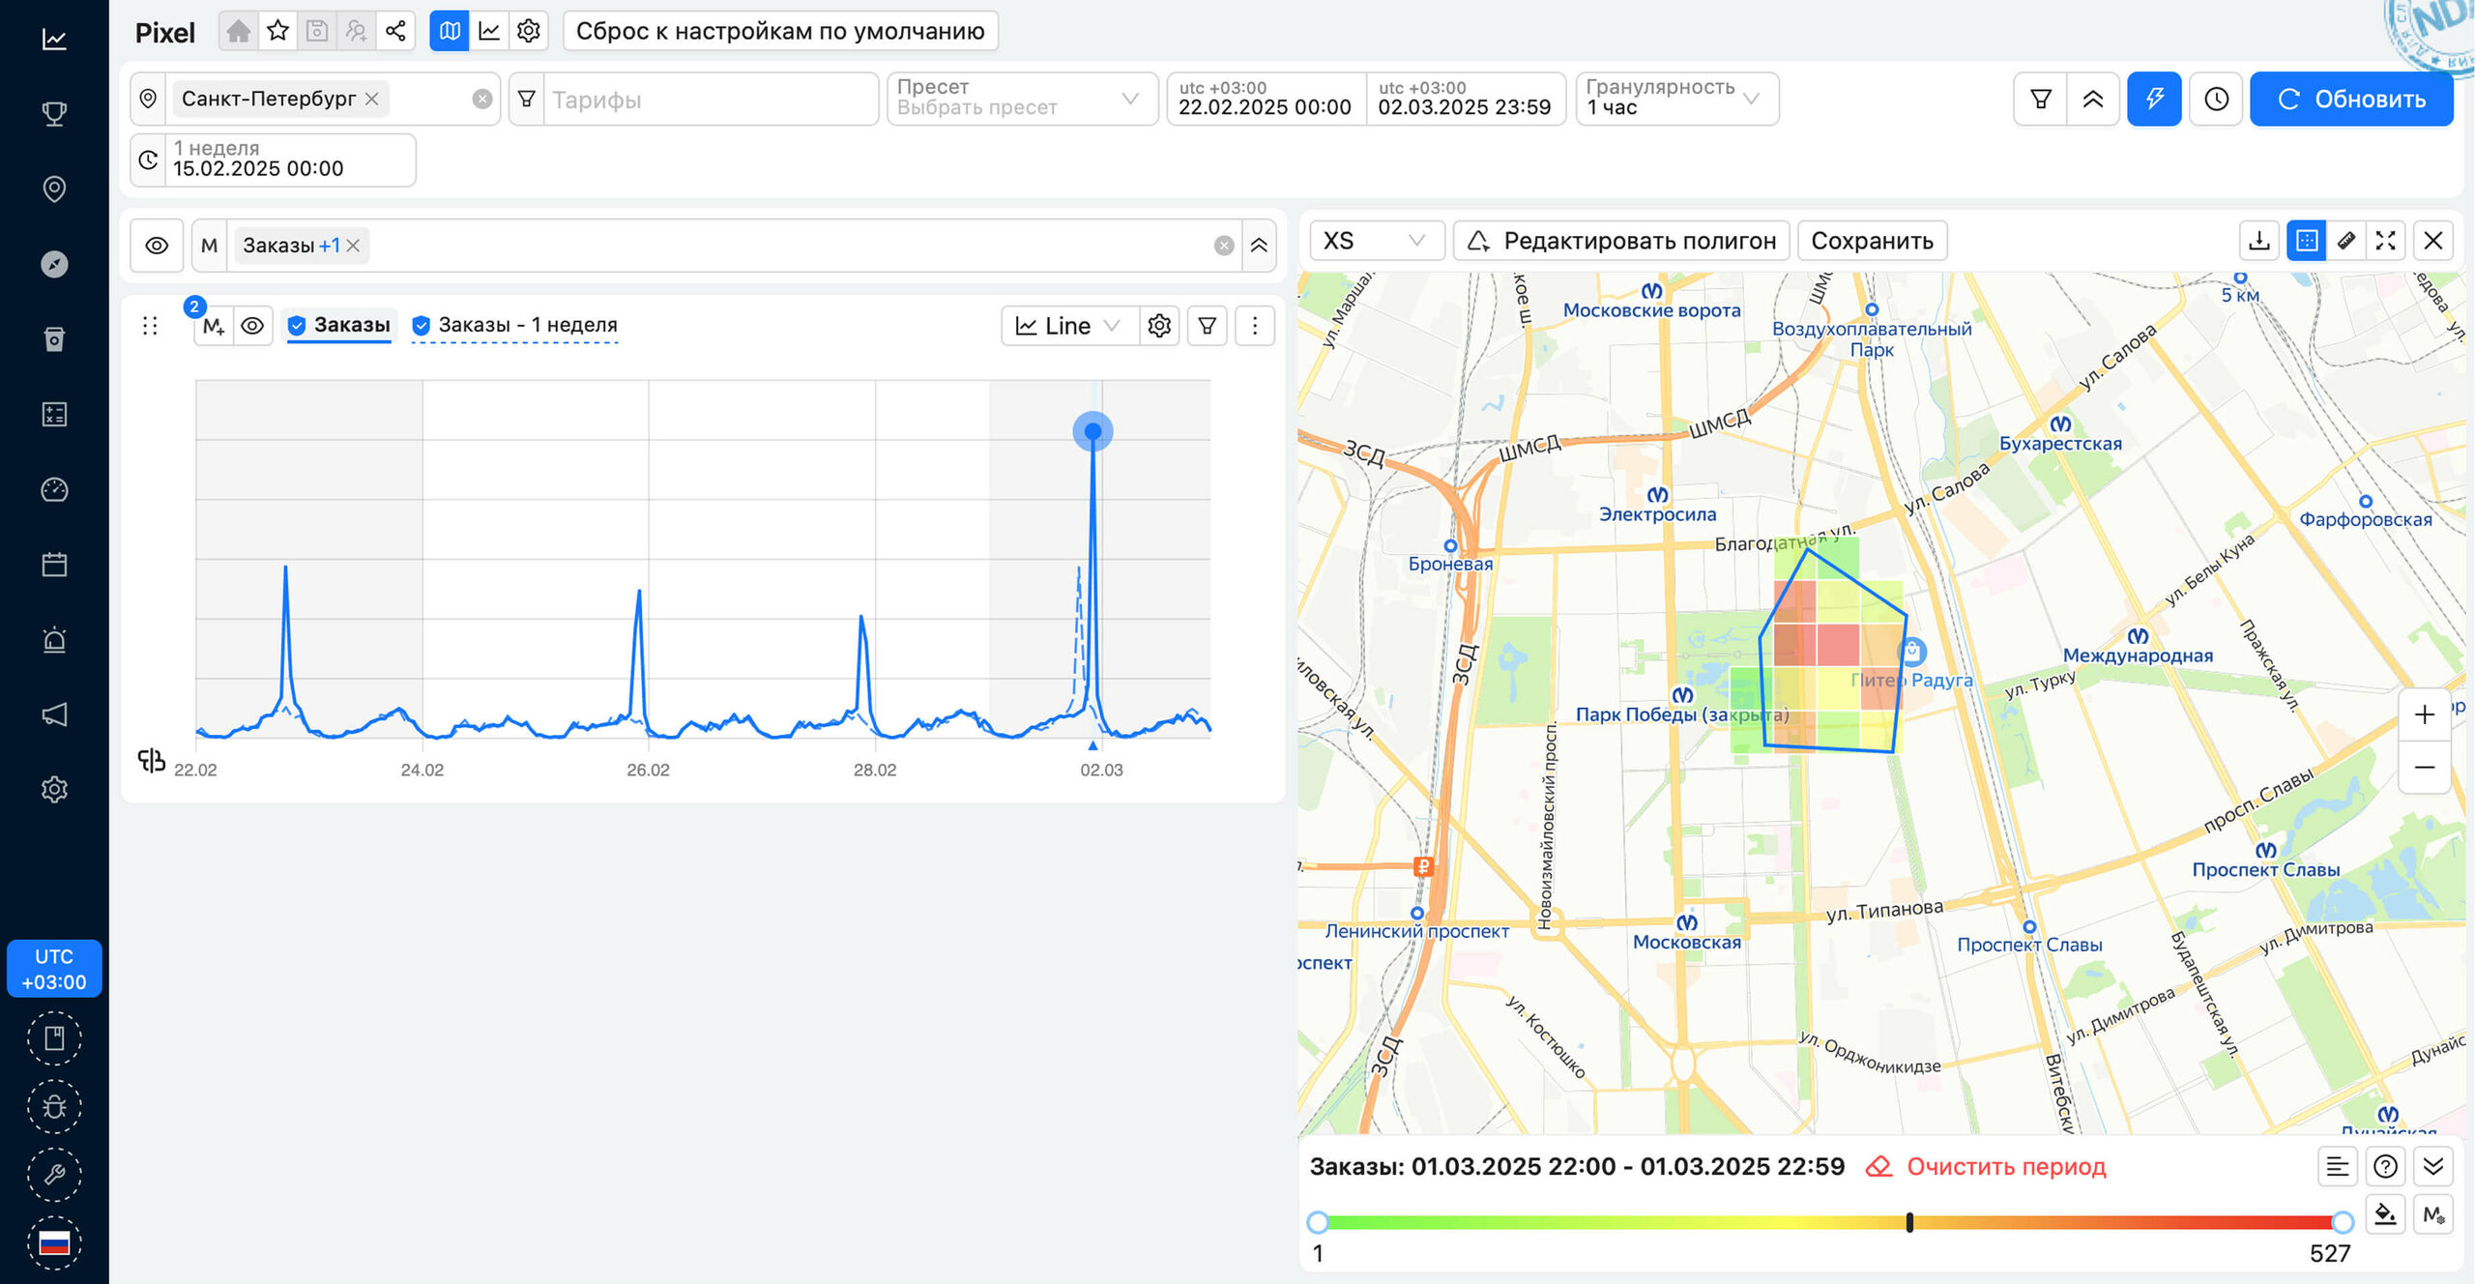Switch to map view tab
The width and height of the screenshot is (2475, 1284).
(450, 31)
